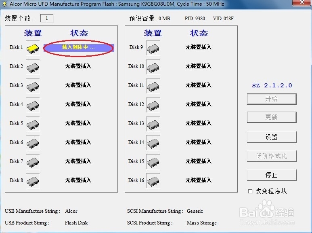The image size is (312, 233).
Task: Click the yellow Disk 1 chip icon
Action: [x=33, y=48]
